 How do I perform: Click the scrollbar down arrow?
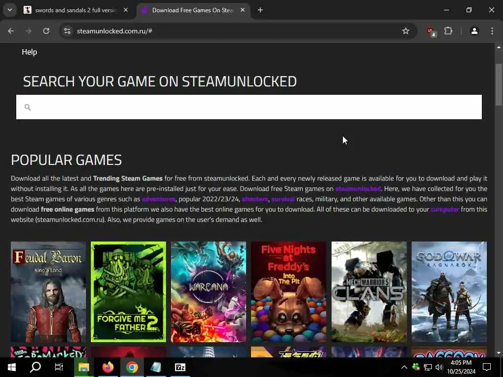(499, 353)
